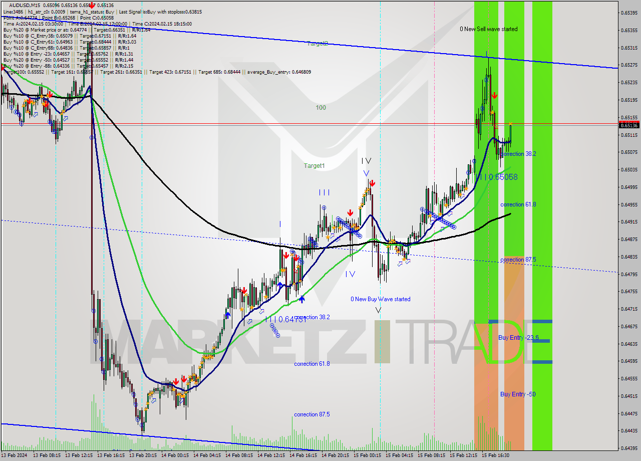
Task: Click the 0.64955 price axis label
Action: (x=628, y=204)
